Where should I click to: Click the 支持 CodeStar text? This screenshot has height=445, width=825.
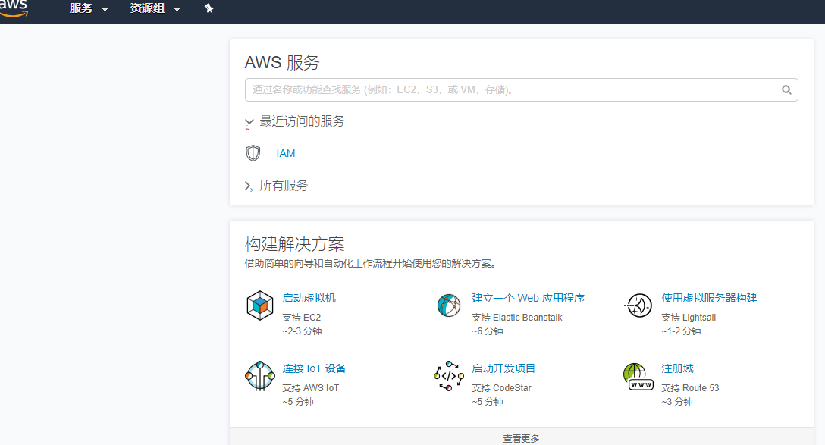(501, 388)
